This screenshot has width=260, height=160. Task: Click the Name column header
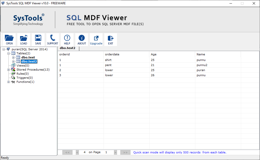pos(218,54)
